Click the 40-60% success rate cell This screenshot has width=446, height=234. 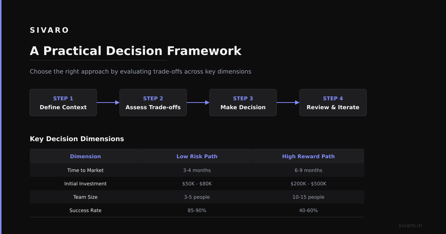308,210
